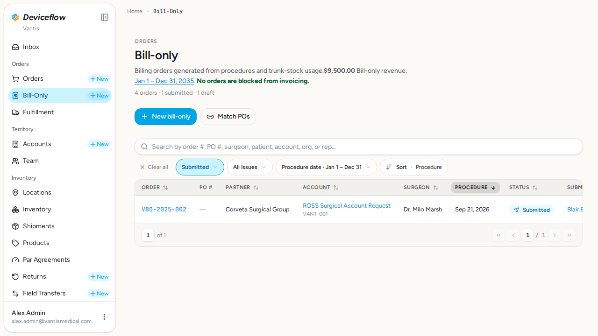This screenshot has height=336, width=598.
Task: Navigate to Shipments page
Action: (x=60, y=226)
